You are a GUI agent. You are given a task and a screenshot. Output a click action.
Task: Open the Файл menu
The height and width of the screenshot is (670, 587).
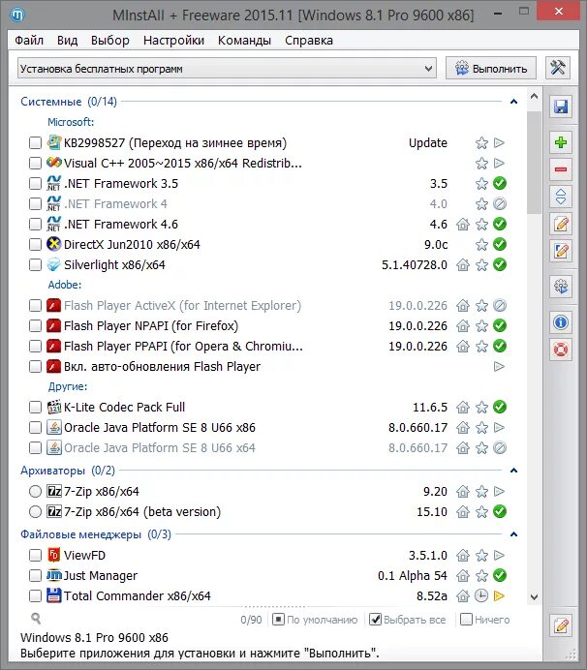[29, 40]
